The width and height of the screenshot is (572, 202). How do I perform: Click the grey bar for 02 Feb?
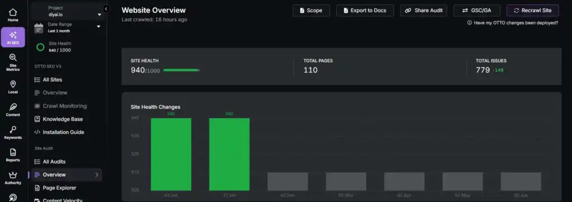(288, 181)
